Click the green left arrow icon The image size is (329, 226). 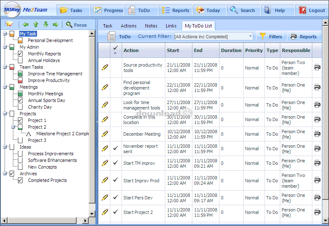pos(26,25)
